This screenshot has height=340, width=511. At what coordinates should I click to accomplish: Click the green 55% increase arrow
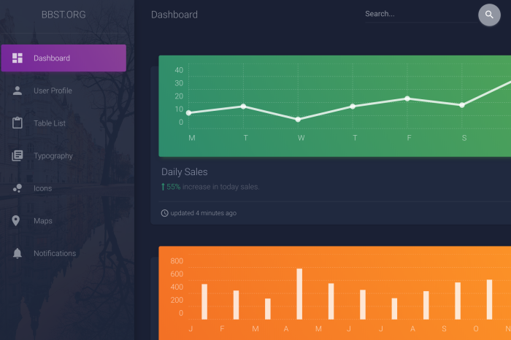pyautogui.click(x=164, y=187)
